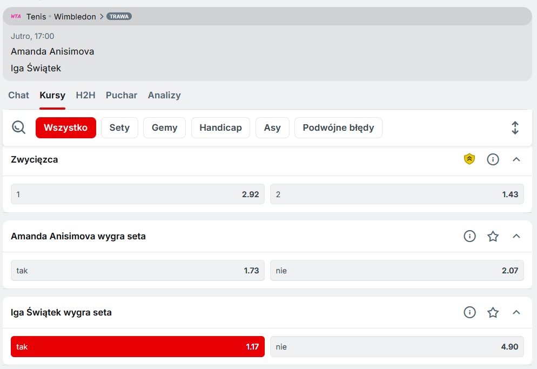The width and height of the screenshot is (537, 369).
Task: Switch to the H2H tab
Action: (x=85, y=95)
